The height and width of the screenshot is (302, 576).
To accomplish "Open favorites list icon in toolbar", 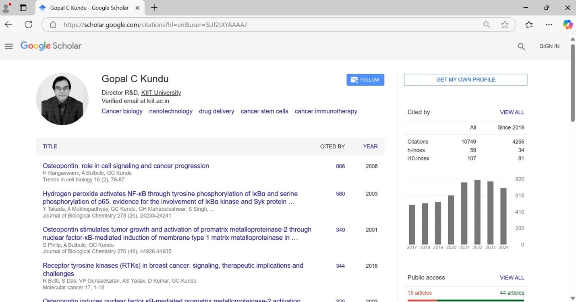I will point(529,25).
